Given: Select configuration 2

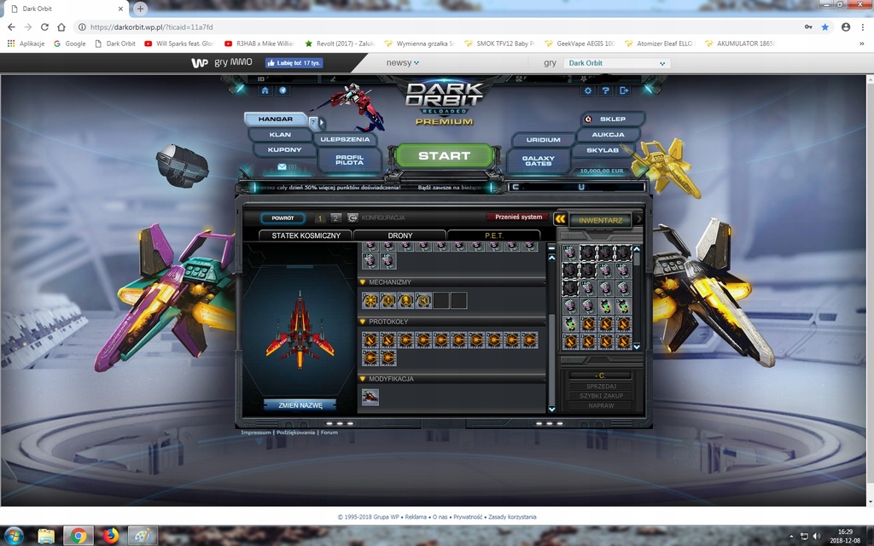Looking at the screenshot, I should pyautogui.click(x=335, y=218).
